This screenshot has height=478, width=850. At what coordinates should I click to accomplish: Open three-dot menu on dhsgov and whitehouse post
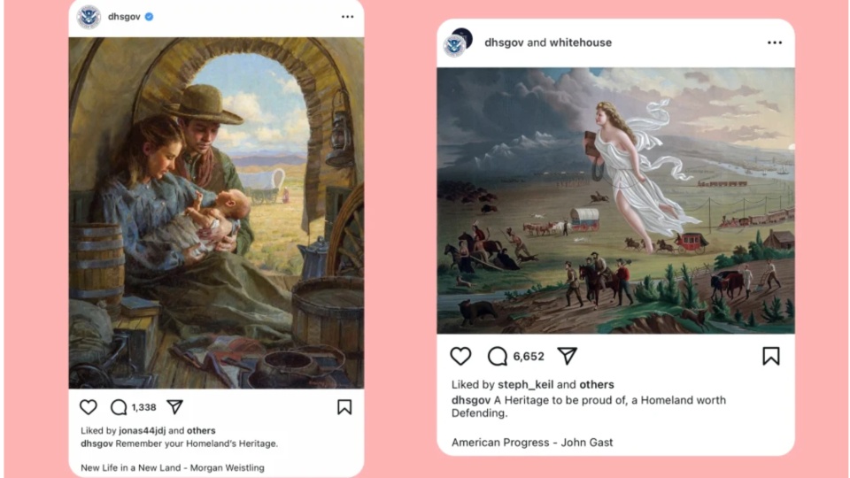[x=775, y=42]
